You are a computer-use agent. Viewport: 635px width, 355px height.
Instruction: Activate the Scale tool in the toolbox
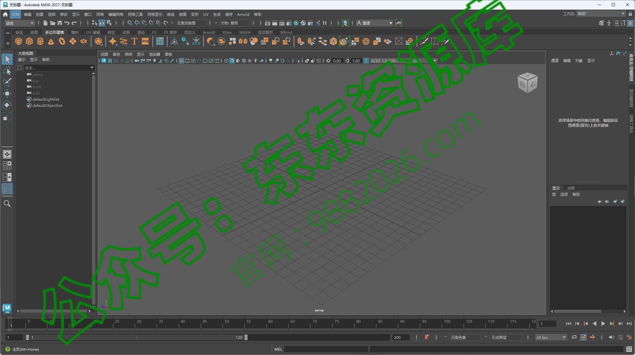coord(7,116)
